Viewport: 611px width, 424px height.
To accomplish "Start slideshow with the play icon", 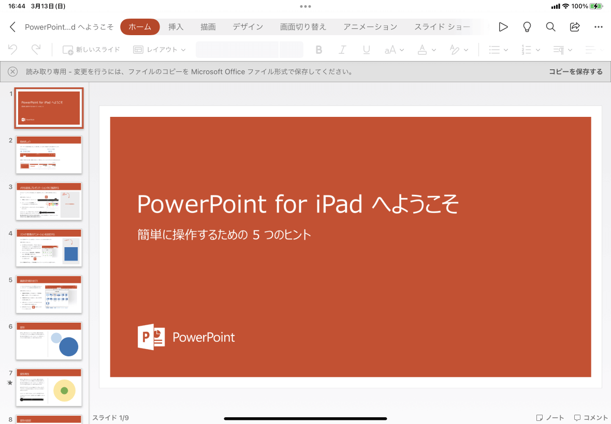I will (503, 27).
